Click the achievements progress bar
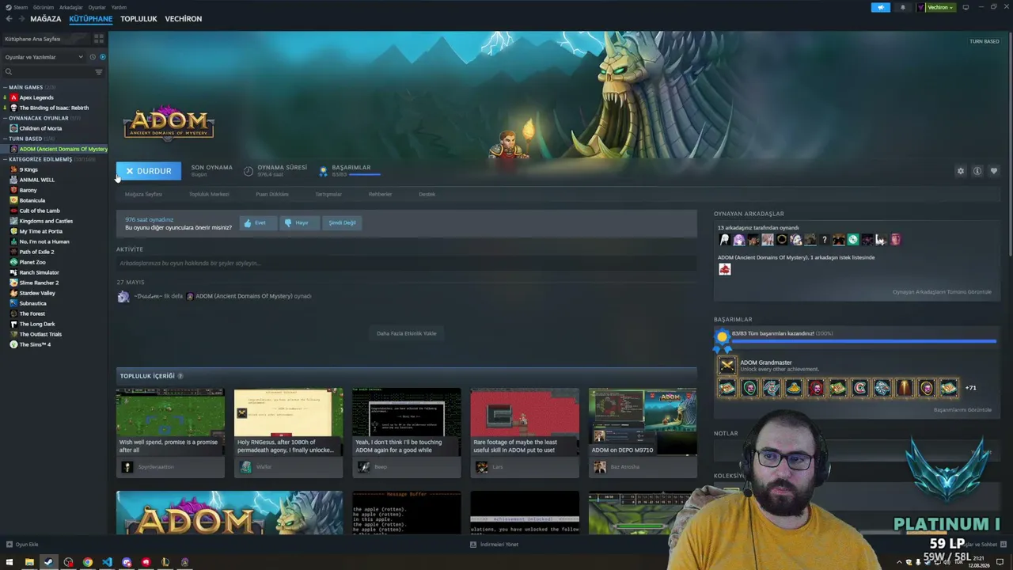This screenshot has height=570, width=1013. pos(863,342)
